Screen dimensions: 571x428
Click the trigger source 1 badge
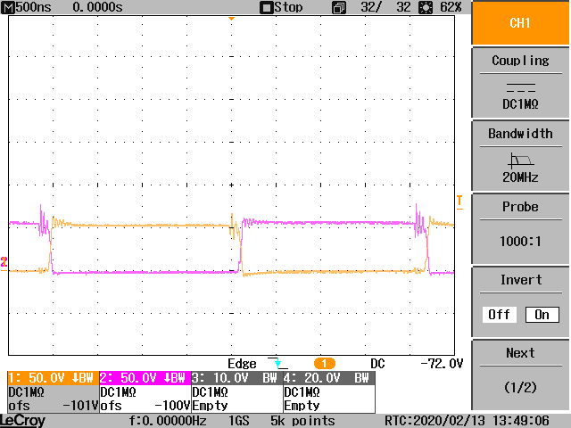[324, 364]
